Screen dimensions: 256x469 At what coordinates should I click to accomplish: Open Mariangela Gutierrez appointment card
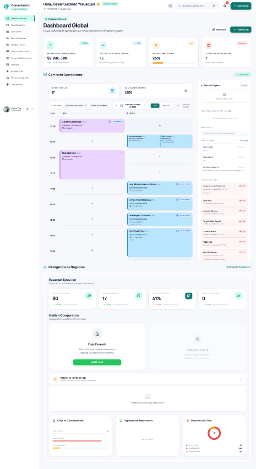coord(160,219)
